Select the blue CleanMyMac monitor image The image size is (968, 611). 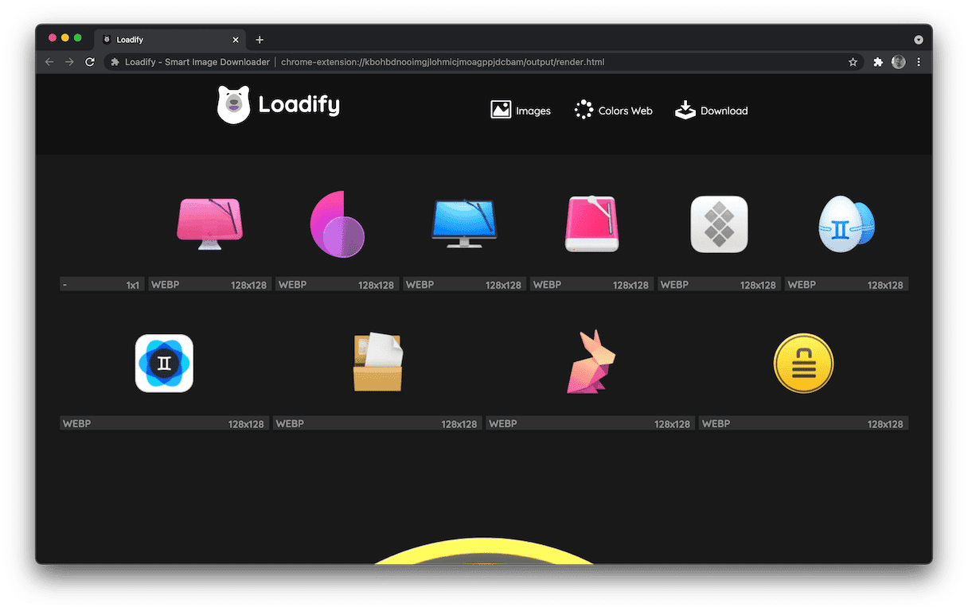(x=464, y=224)
